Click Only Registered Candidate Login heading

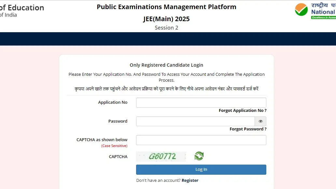[x=166, y=65]
